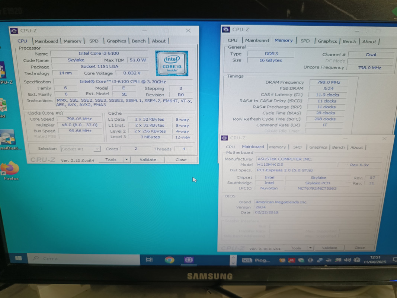
Task: Click the memory Size value 16 GBytes
Action: (270, 60)
